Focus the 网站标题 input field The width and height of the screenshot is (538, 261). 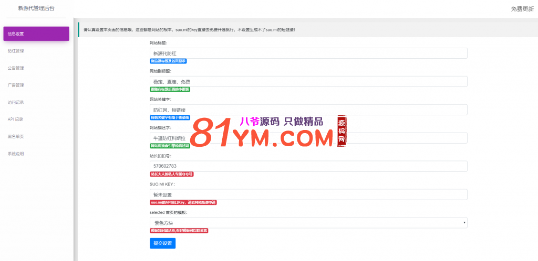[308, 53]
